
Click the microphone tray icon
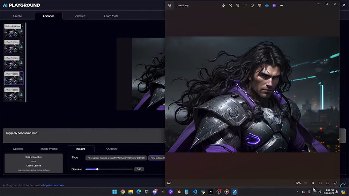309,191
